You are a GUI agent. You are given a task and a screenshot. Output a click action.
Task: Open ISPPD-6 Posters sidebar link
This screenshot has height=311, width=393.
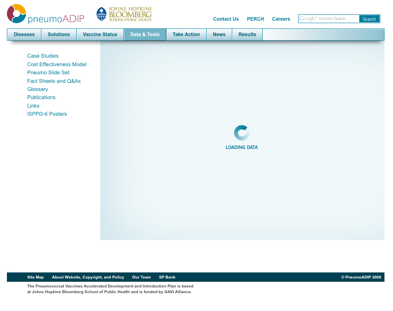point(47,114)
